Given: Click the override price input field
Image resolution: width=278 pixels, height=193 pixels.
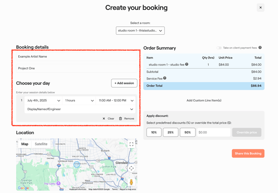Looking at the screenshot, I should point(214,132).
